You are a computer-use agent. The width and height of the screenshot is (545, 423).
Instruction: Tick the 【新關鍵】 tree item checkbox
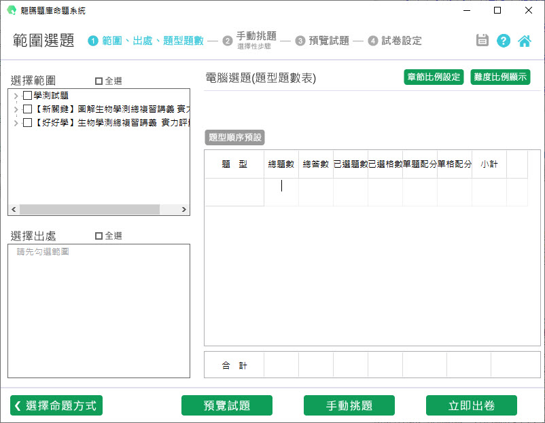pyautogui.click(x=27, y=109)
